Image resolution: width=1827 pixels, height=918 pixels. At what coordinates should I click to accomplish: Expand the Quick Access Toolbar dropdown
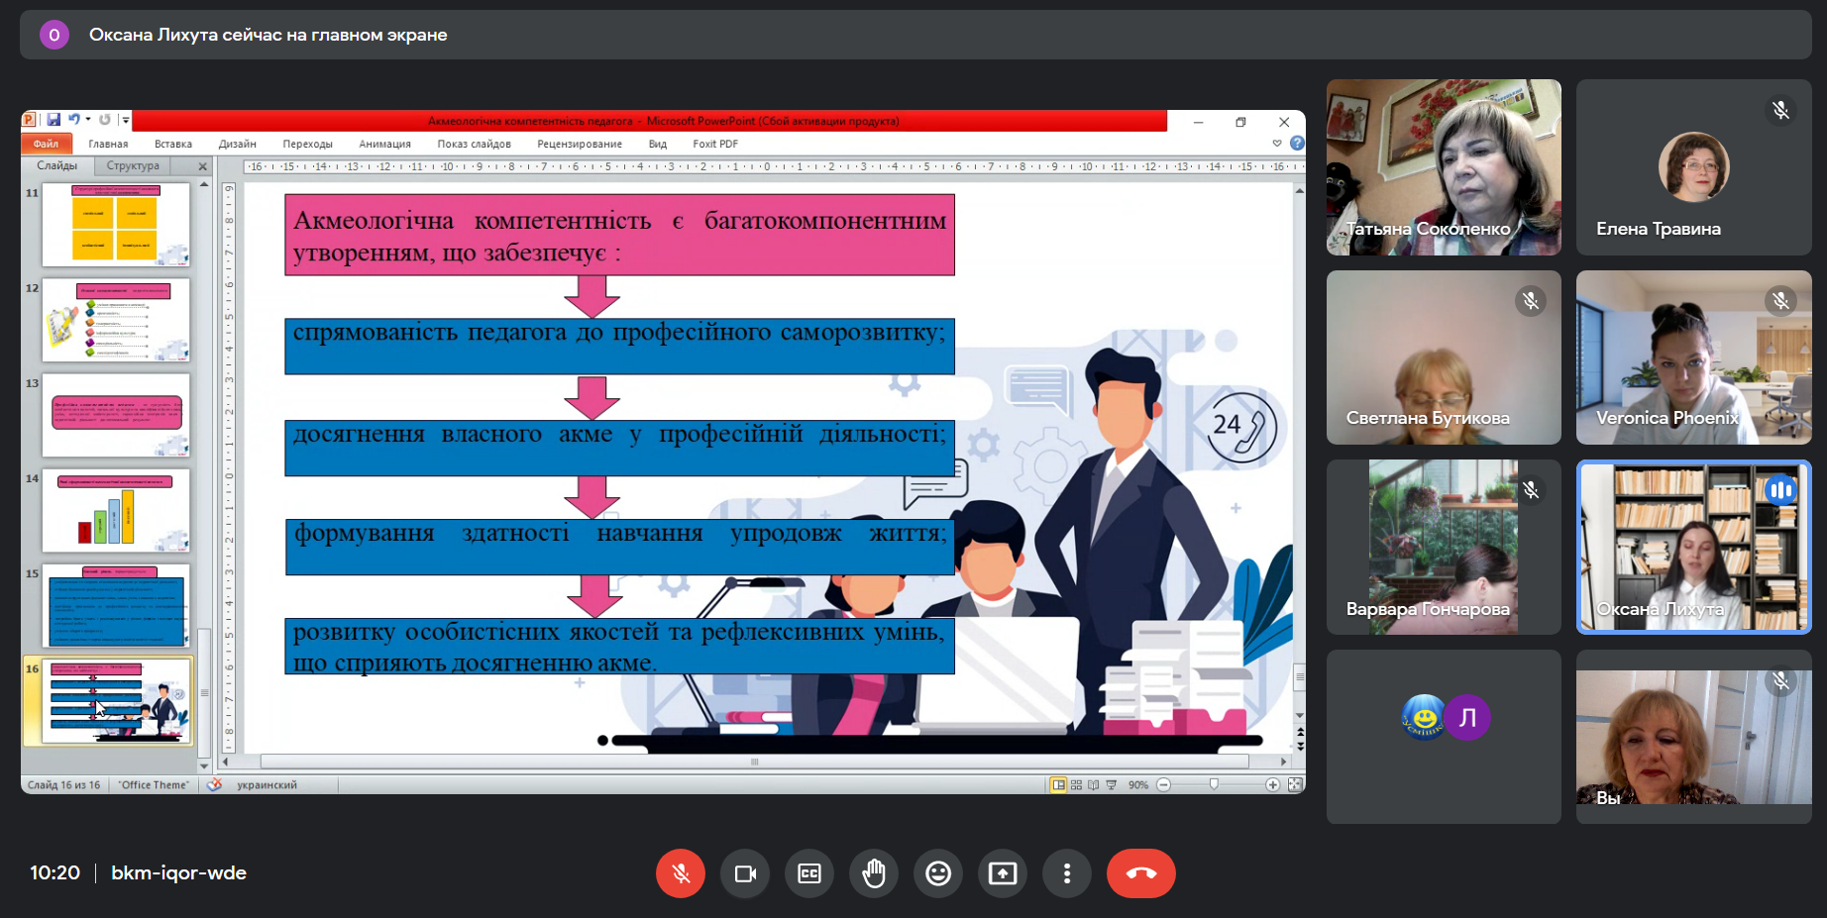click(126, 121)
